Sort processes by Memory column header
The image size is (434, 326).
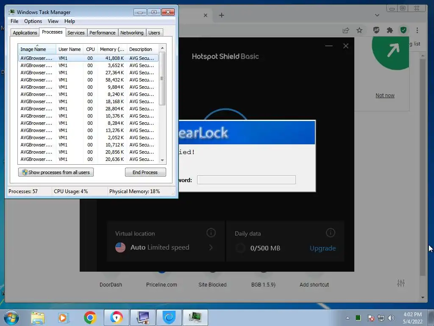point(112,49)
